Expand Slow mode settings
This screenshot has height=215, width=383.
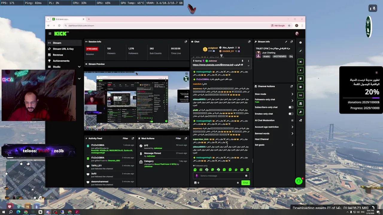292,94
